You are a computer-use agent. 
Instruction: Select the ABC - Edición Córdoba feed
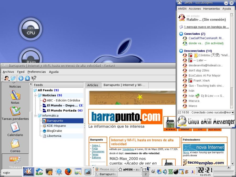pos(63,100)
